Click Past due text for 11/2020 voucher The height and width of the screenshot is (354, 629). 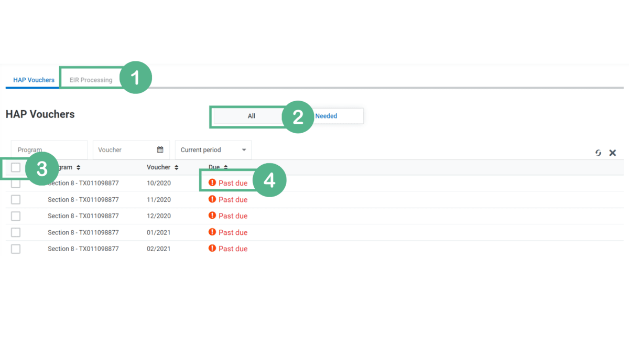tap(233, 200)
